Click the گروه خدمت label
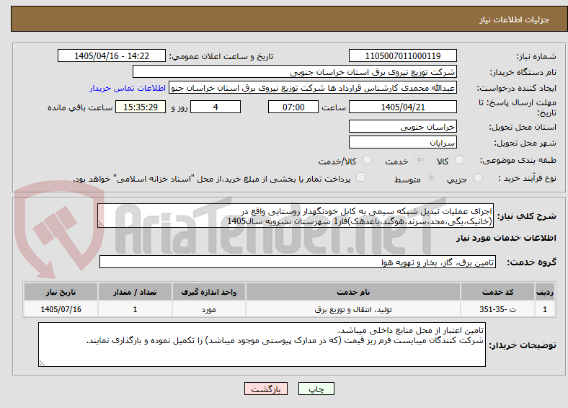The height and width of the screenshot is (408, 568). pyautogui.click(x=531, y=262)
